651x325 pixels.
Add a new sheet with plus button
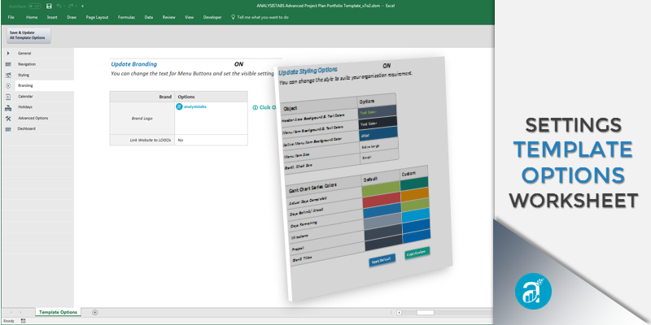tap(94, 312)
